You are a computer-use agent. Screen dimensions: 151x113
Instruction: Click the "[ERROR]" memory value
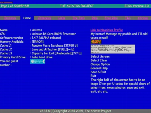(38, 42)
